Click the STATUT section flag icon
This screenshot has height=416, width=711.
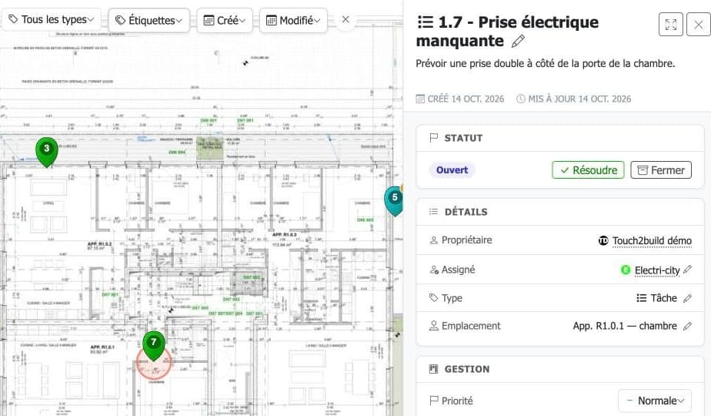433,138
